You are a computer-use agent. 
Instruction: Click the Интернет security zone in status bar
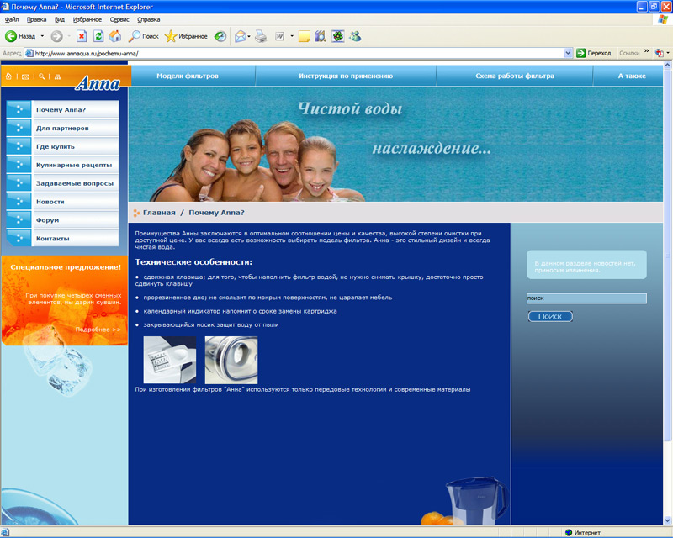(582, 532)
